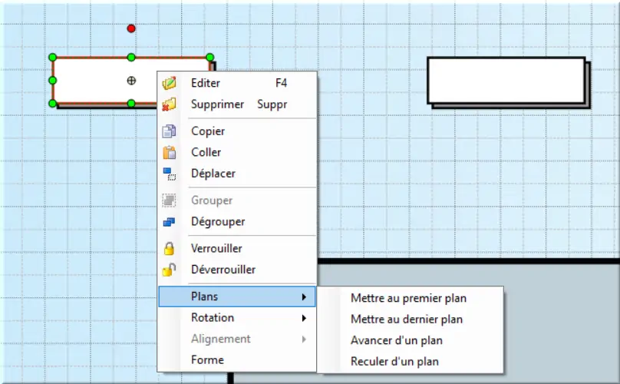The width and height of the screenshot is (620, 384).
Task: Click the Dégrouper blue squares icon
Action: coord(170,222)
